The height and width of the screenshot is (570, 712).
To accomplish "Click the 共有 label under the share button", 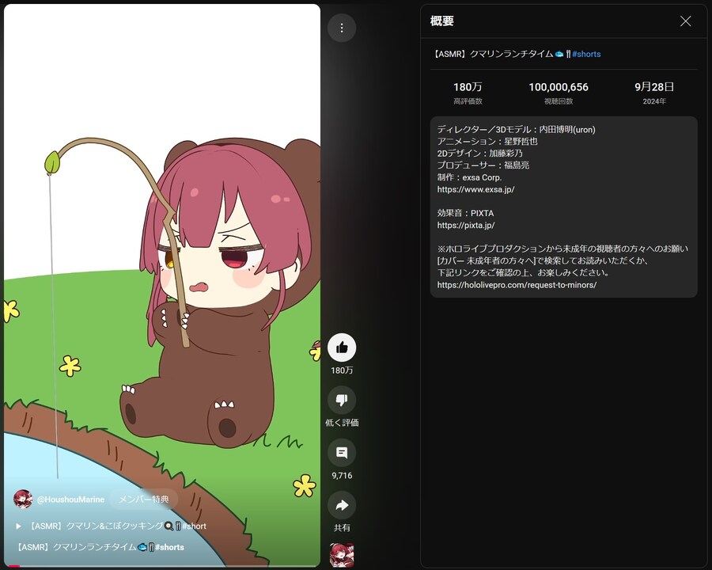I will [342, 528].
